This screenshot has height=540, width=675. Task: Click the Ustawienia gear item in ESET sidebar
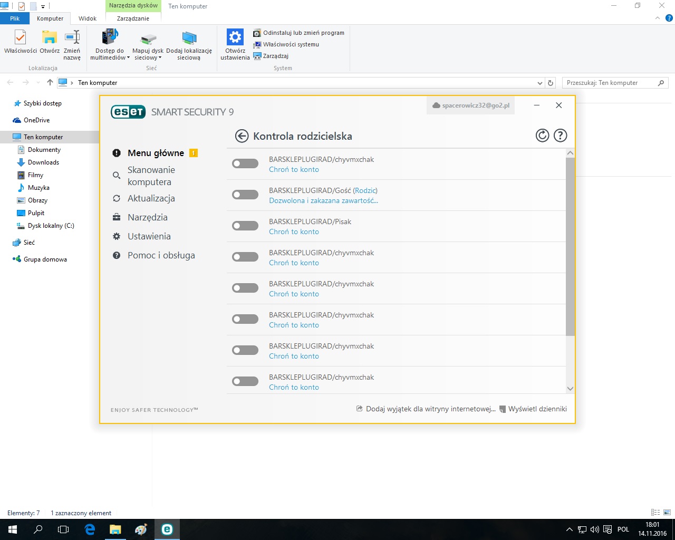tap(149, 236)
